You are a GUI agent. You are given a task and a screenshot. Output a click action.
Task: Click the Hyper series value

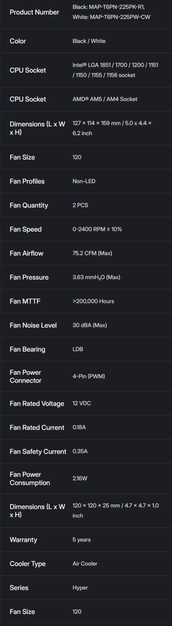coord(80,588)
